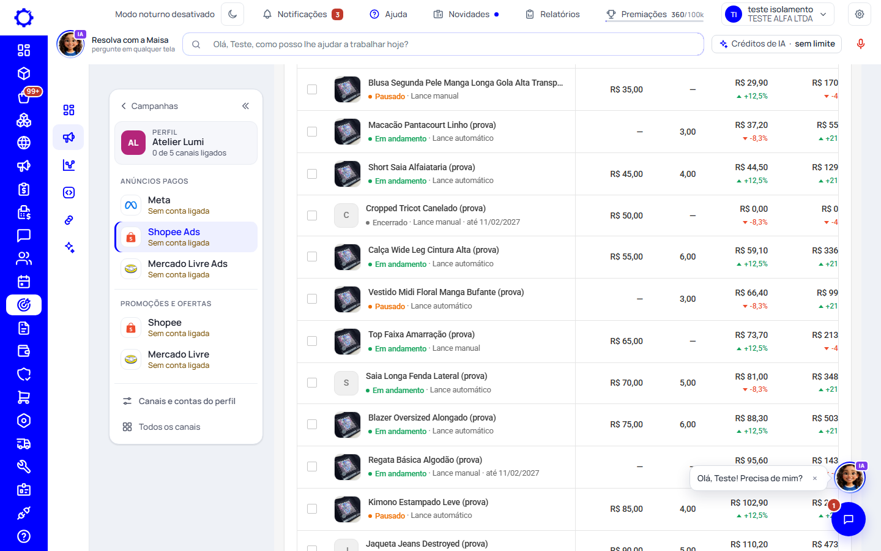Screen dimensions: 881x551
Task: Select the analytics chart icon in secondary sidebar
Action: tap(69, 165)
